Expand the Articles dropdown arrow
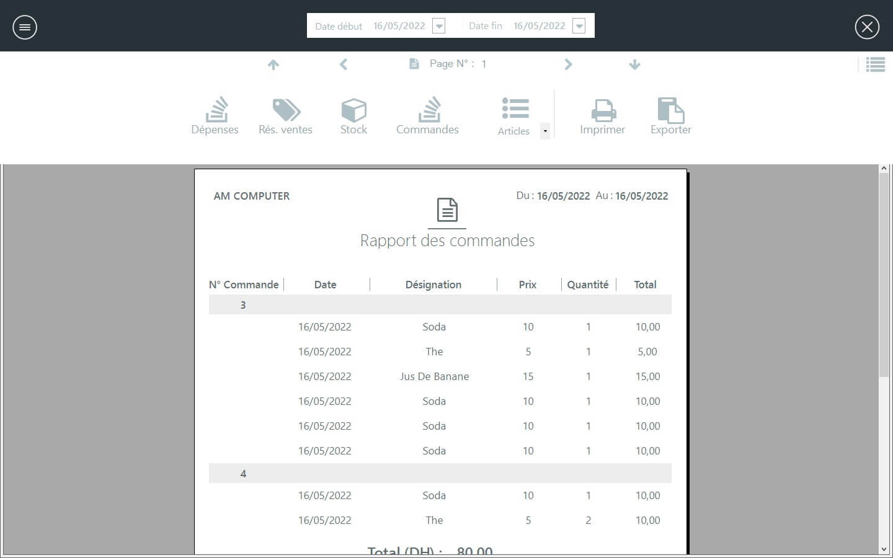 545,131
